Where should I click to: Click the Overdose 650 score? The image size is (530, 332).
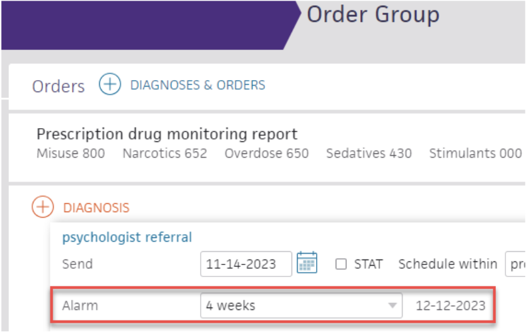click(x=267, y=153)
